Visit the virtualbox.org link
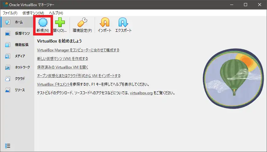267x152 pixels. pos(141,93)
